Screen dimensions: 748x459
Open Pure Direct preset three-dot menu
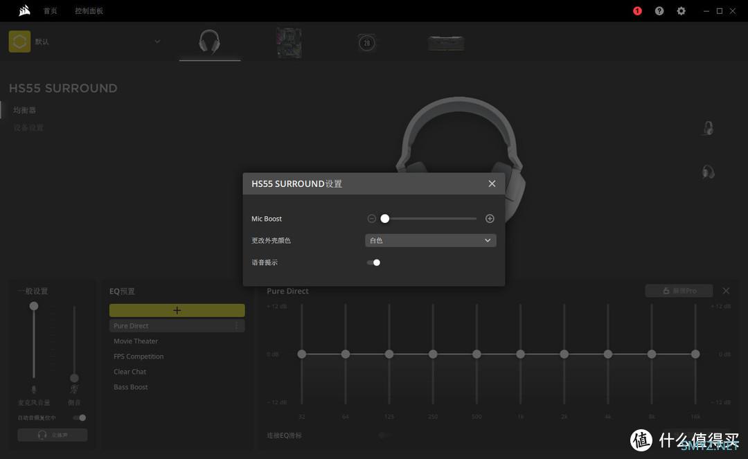237,326
